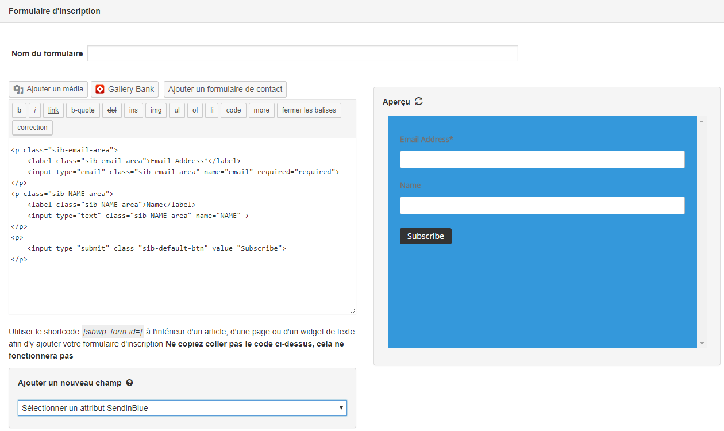Apply bold with the b tag button

(19, 110)
